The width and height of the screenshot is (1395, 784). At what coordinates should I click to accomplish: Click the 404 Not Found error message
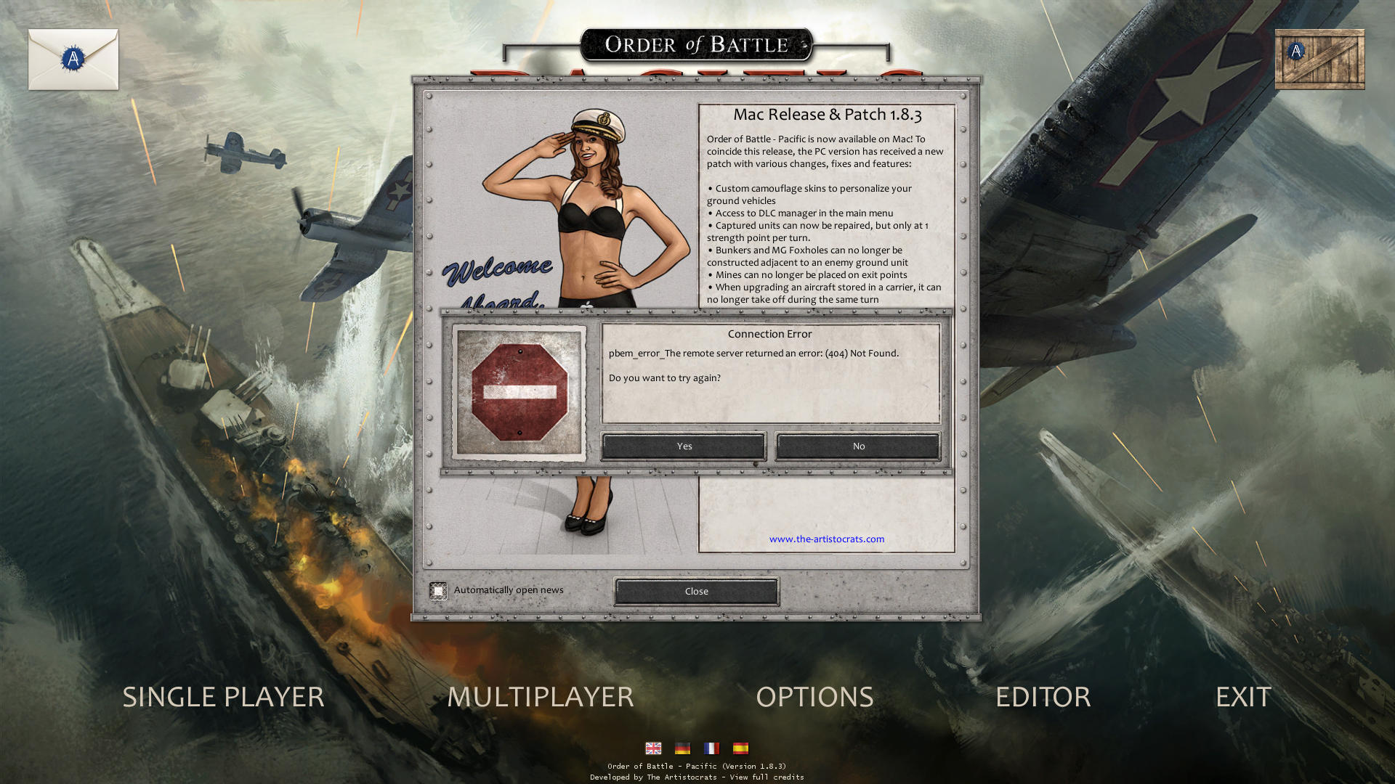coord(753,354)
